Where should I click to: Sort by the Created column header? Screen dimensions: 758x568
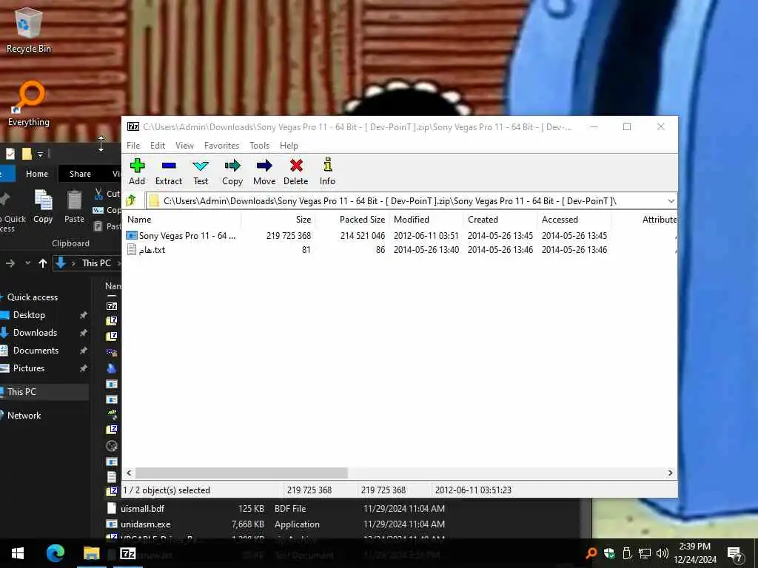[x=500, y=219]
